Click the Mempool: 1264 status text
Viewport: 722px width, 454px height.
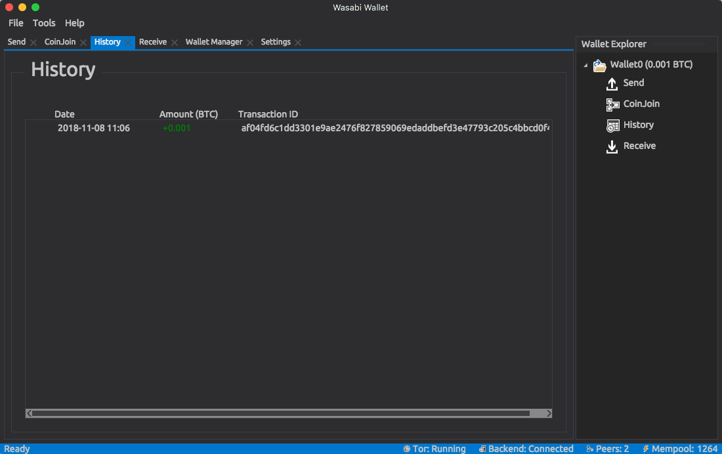[x=684, y=449]
